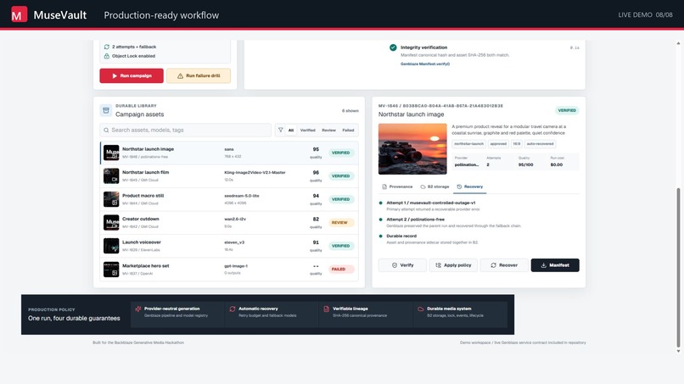
Task: Focus the Search assets, models, tags field
Action: [185, 130]
